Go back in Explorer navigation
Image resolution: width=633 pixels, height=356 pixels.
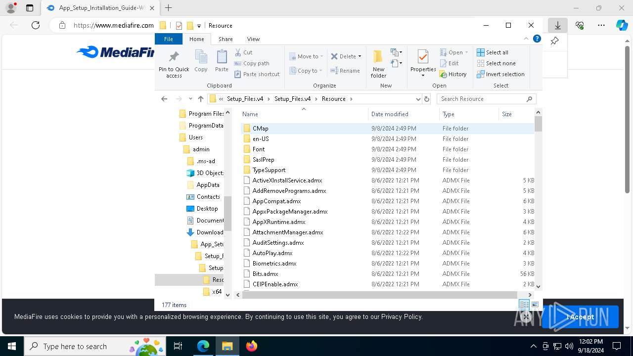164,99
